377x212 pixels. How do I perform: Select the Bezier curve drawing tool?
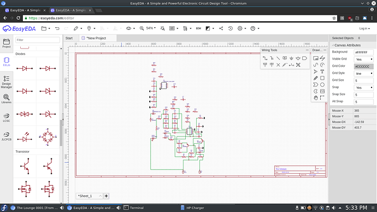(316, 65)
